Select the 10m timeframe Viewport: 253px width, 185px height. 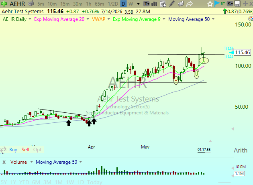(52, 4)
